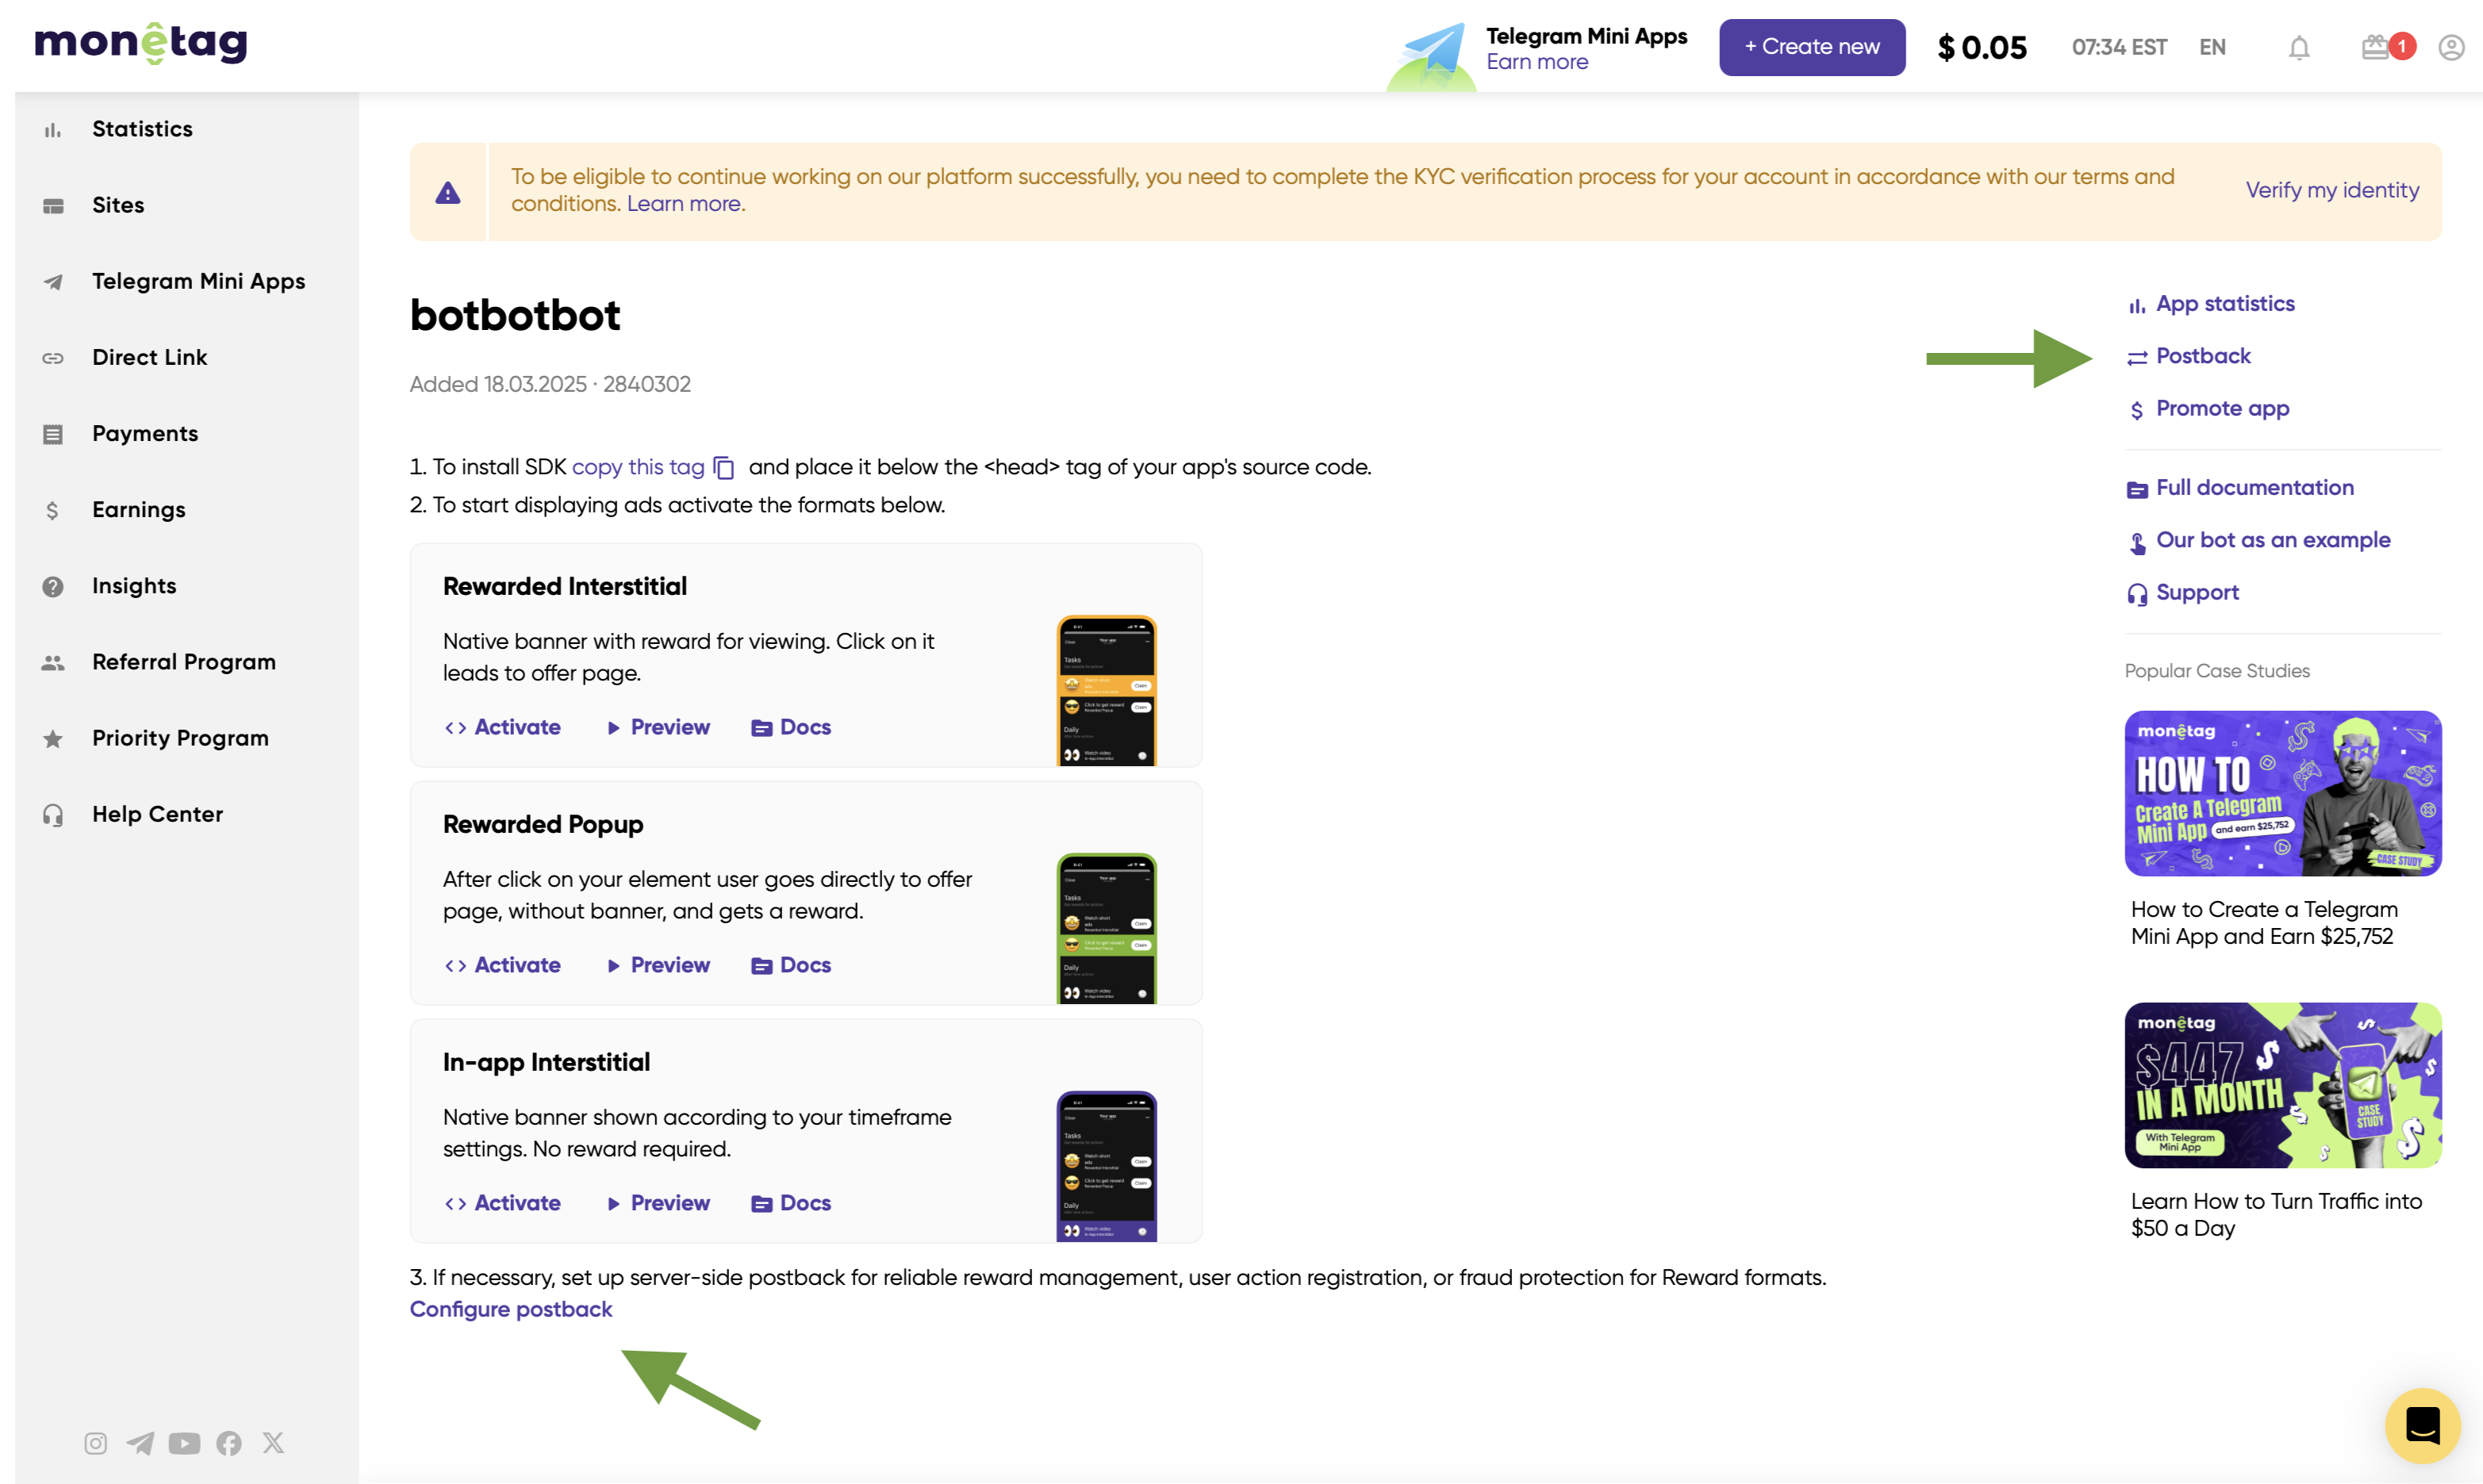The width and height of the screenshot is (2483, 1484).
Task: Click the $0.05 account balance
Action: click(x=1982, y=47)
